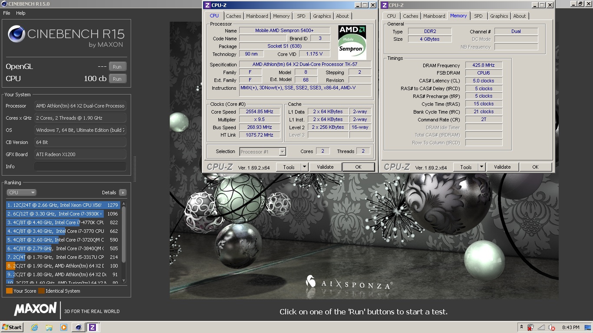
Task: Launch Internet Explorer from the taskbar
Action: pyautogui.click(x=34, y=327)
